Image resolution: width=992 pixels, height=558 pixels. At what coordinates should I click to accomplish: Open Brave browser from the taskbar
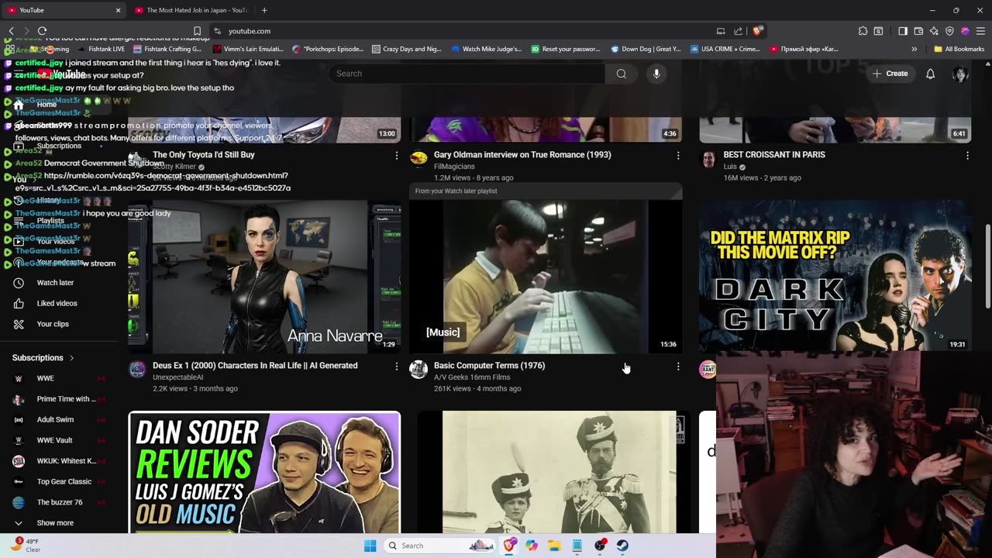pyautogui.click(x=509, y=546)
